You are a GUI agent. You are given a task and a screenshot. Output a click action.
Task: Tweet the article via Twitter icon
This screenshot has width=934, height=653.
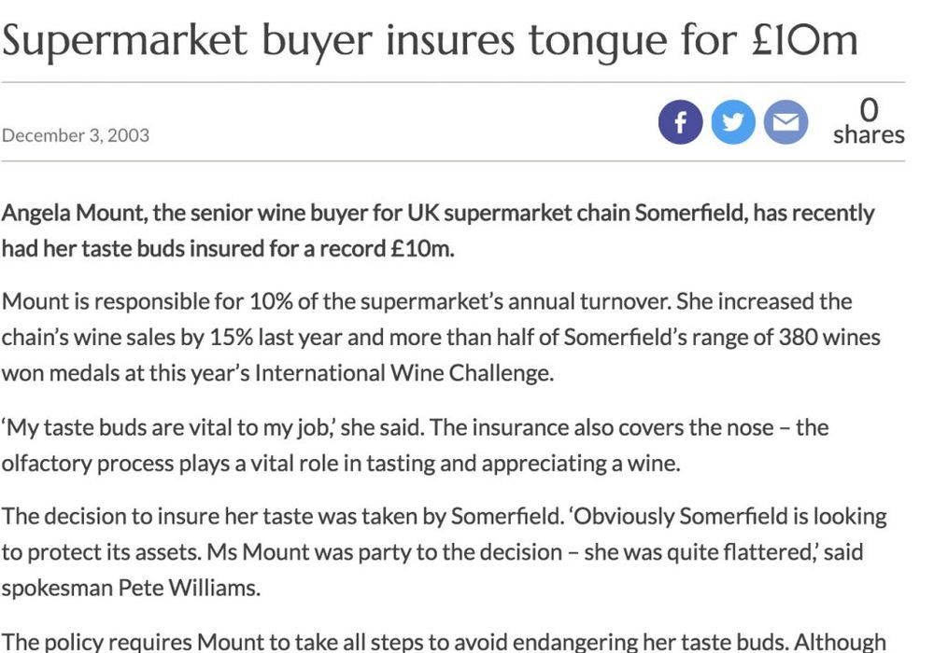(x=732, y=122)
